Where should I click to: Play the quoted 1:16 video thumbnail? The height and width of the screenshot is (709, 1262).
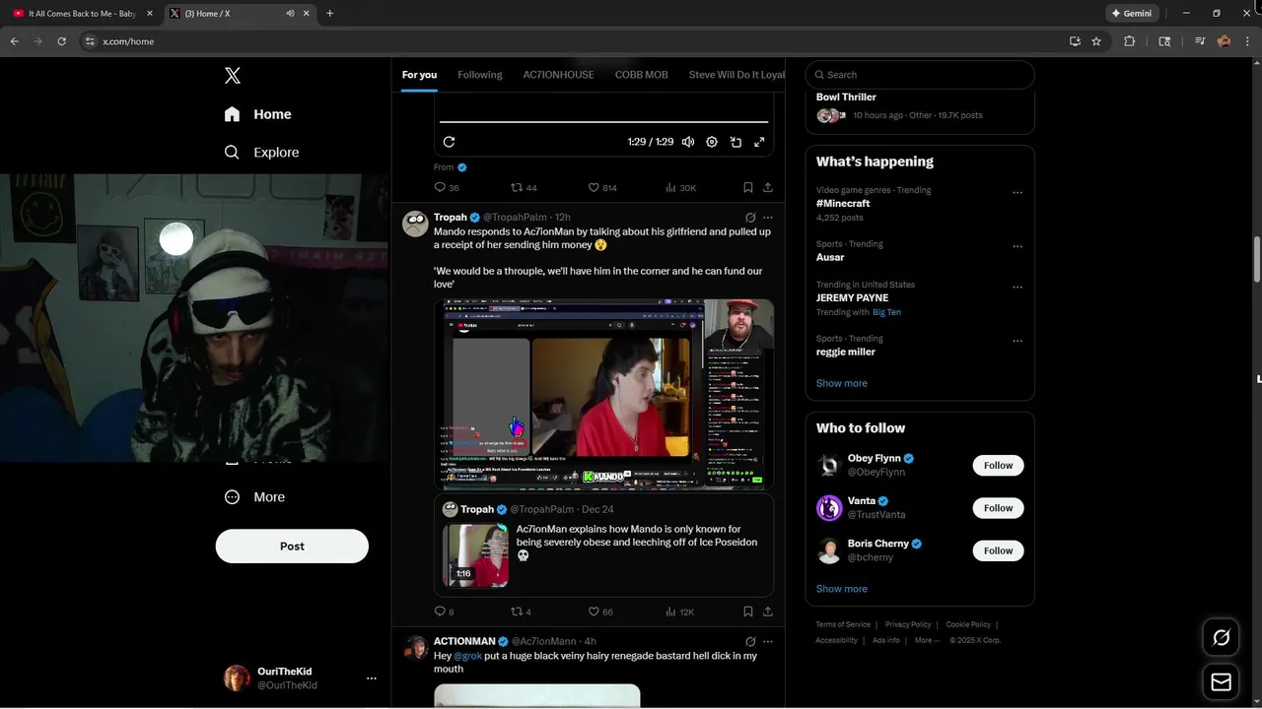pyautogui.click(x=475, y=555)
